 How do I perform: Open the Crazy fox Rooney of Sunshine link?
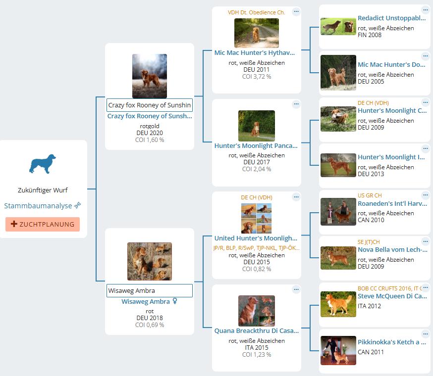150,116
